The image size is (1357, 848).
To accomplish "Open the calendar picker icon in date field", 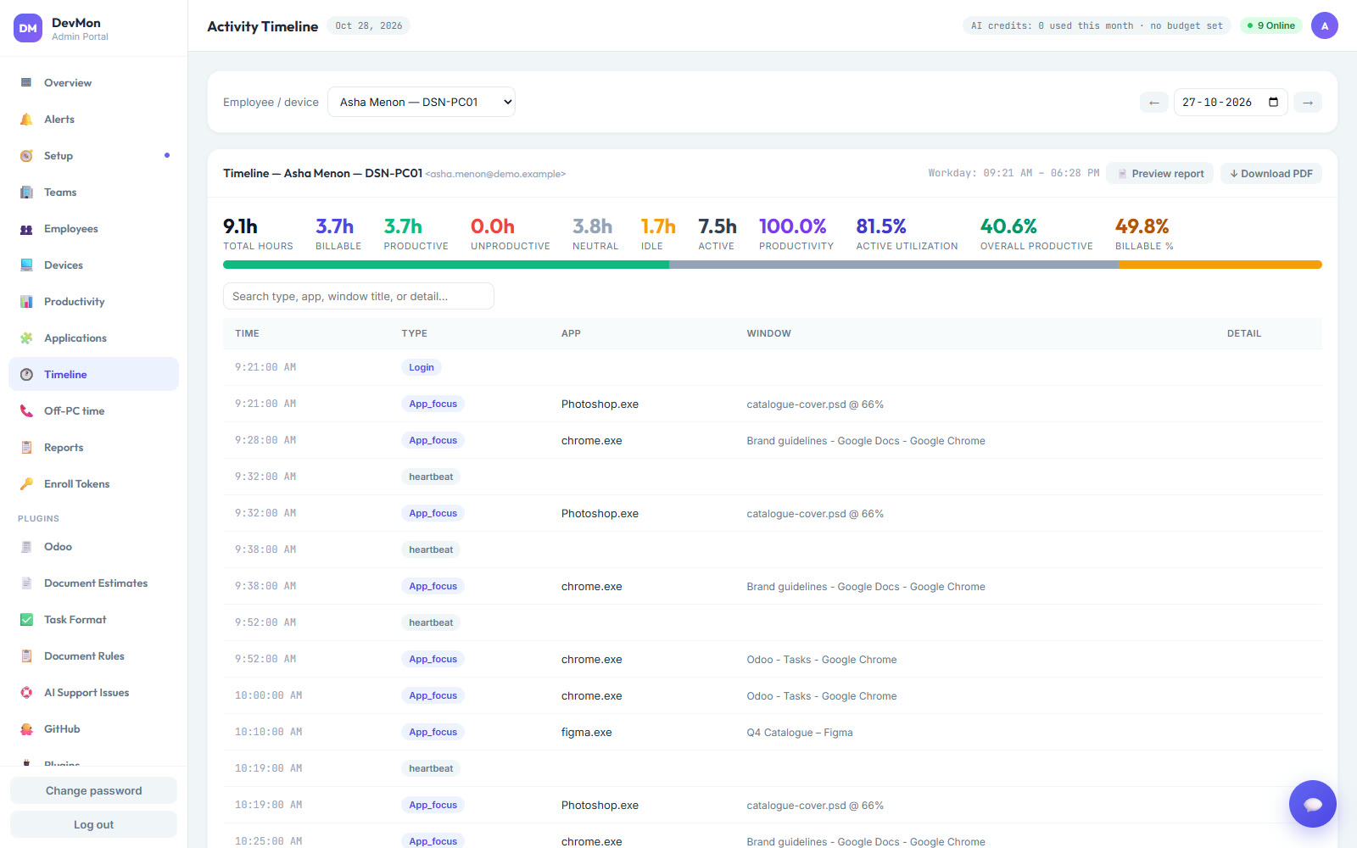I will click(x=1273, y=102).
